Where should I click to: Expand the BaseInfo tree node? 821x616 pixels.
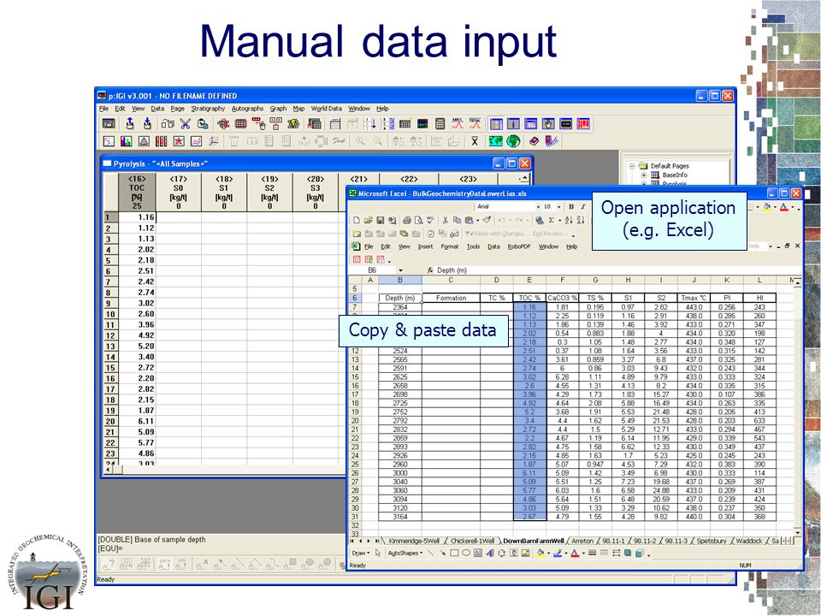(x=643, y=175)
